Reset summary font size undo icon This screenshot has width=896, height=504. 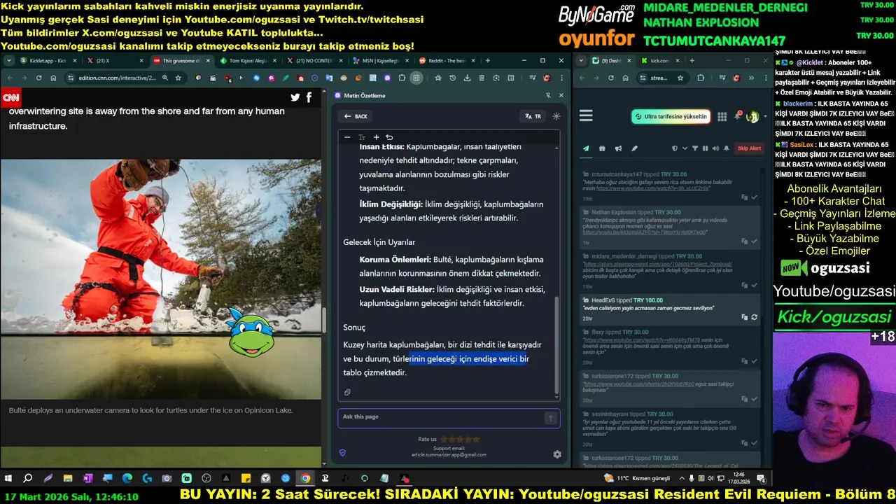[x=389, y=137]
